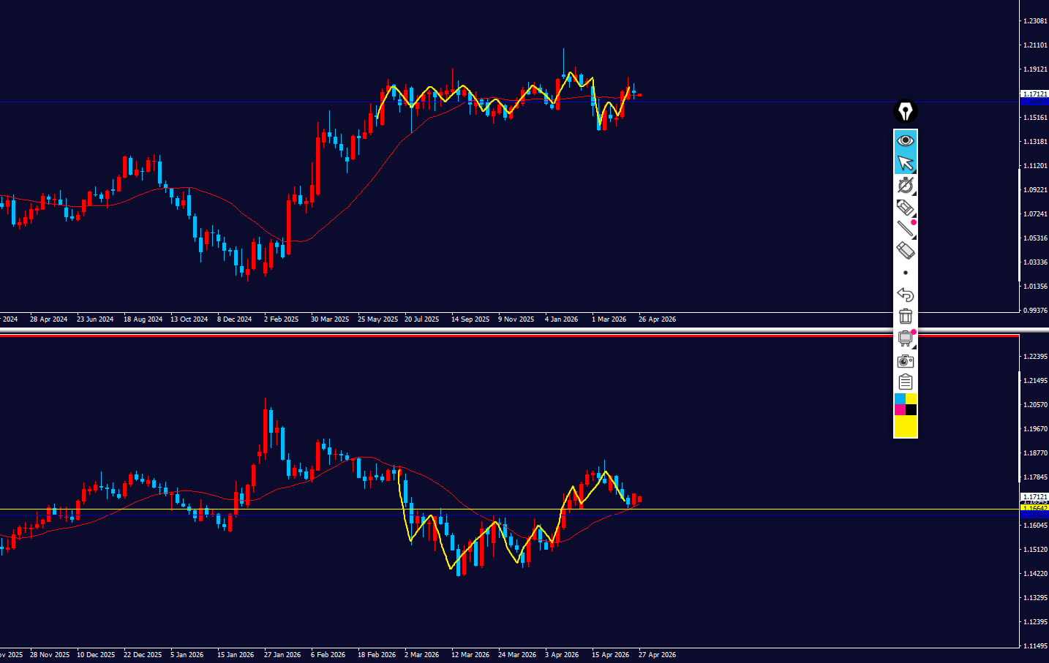1049x663 pixels.
Task: Select the highlighter pen tool
Action: pos(905,207)
